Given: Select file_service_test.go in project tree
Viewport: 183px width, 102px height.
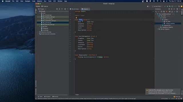Looking at the screenshot, I should (48, 24).
